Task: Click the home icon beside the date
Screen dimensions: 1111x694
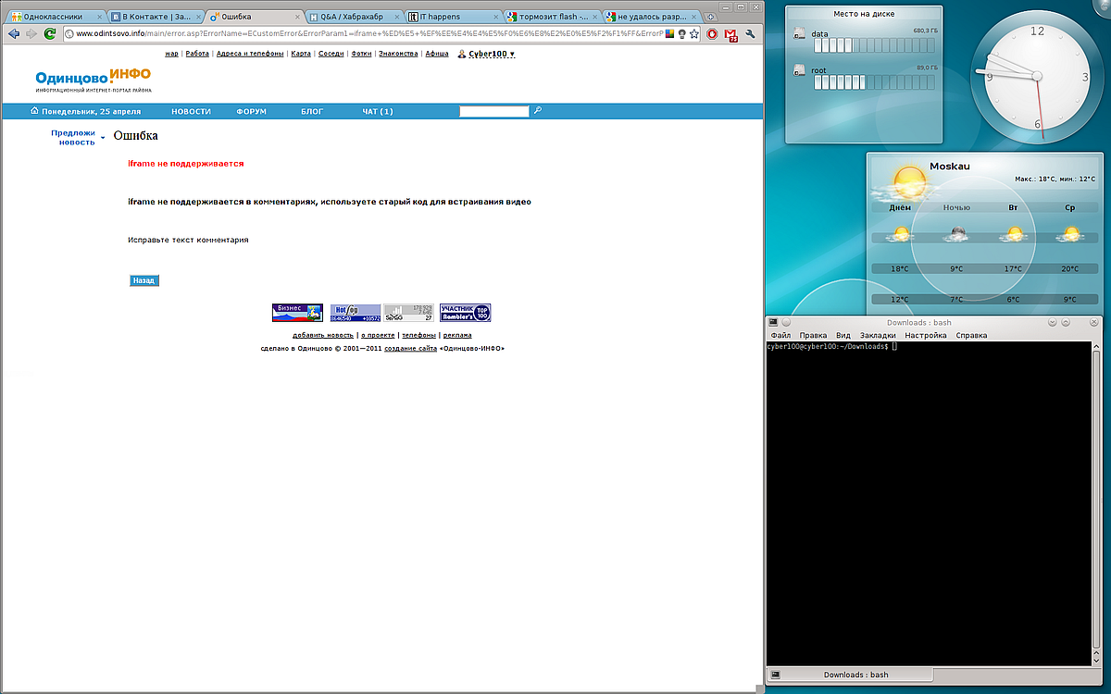Action: (x=34, y=111)
